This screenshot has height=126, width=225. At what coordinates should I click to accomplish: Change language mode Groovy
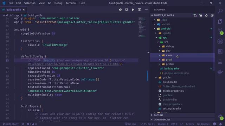[x=190, y=124]
